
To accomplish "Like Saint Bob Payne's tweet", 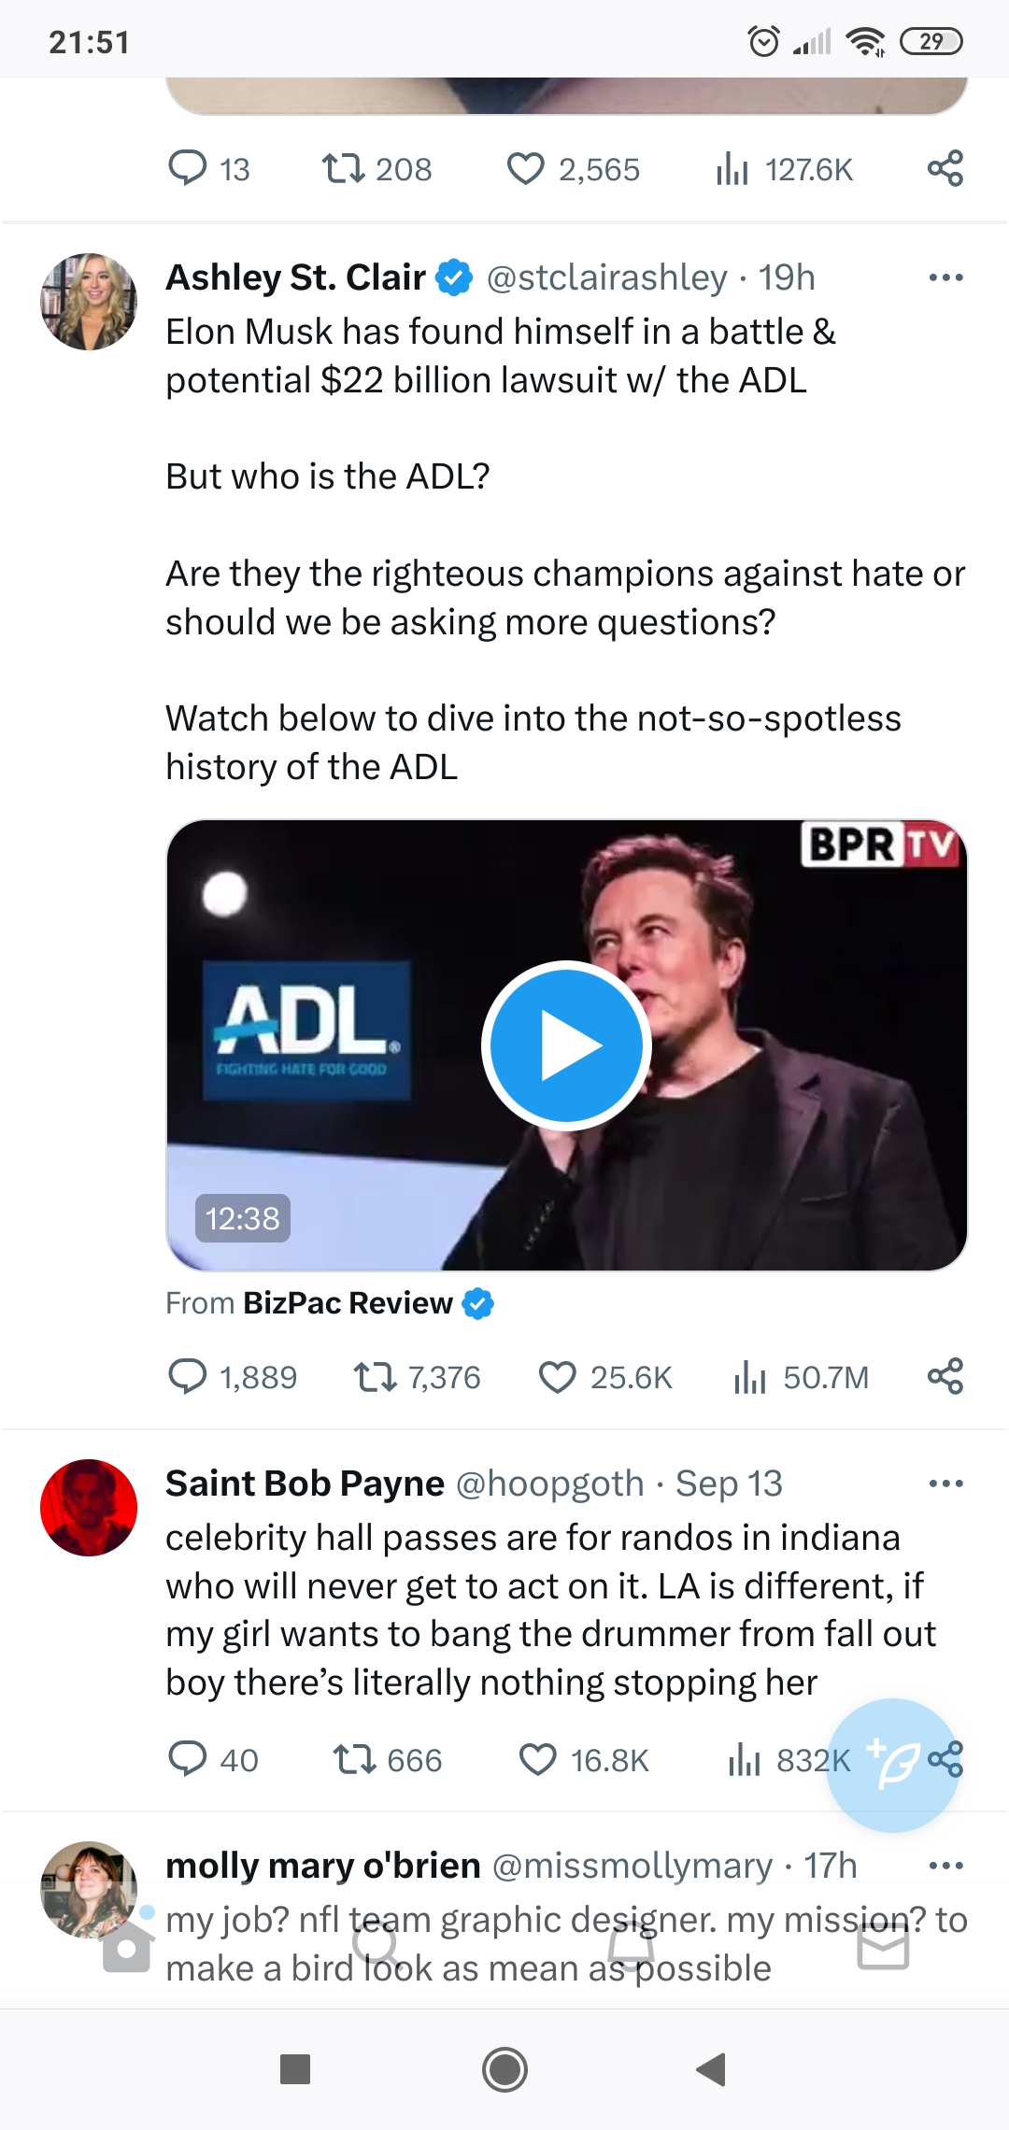I will pyautogui.click(x=538, y=1760).
